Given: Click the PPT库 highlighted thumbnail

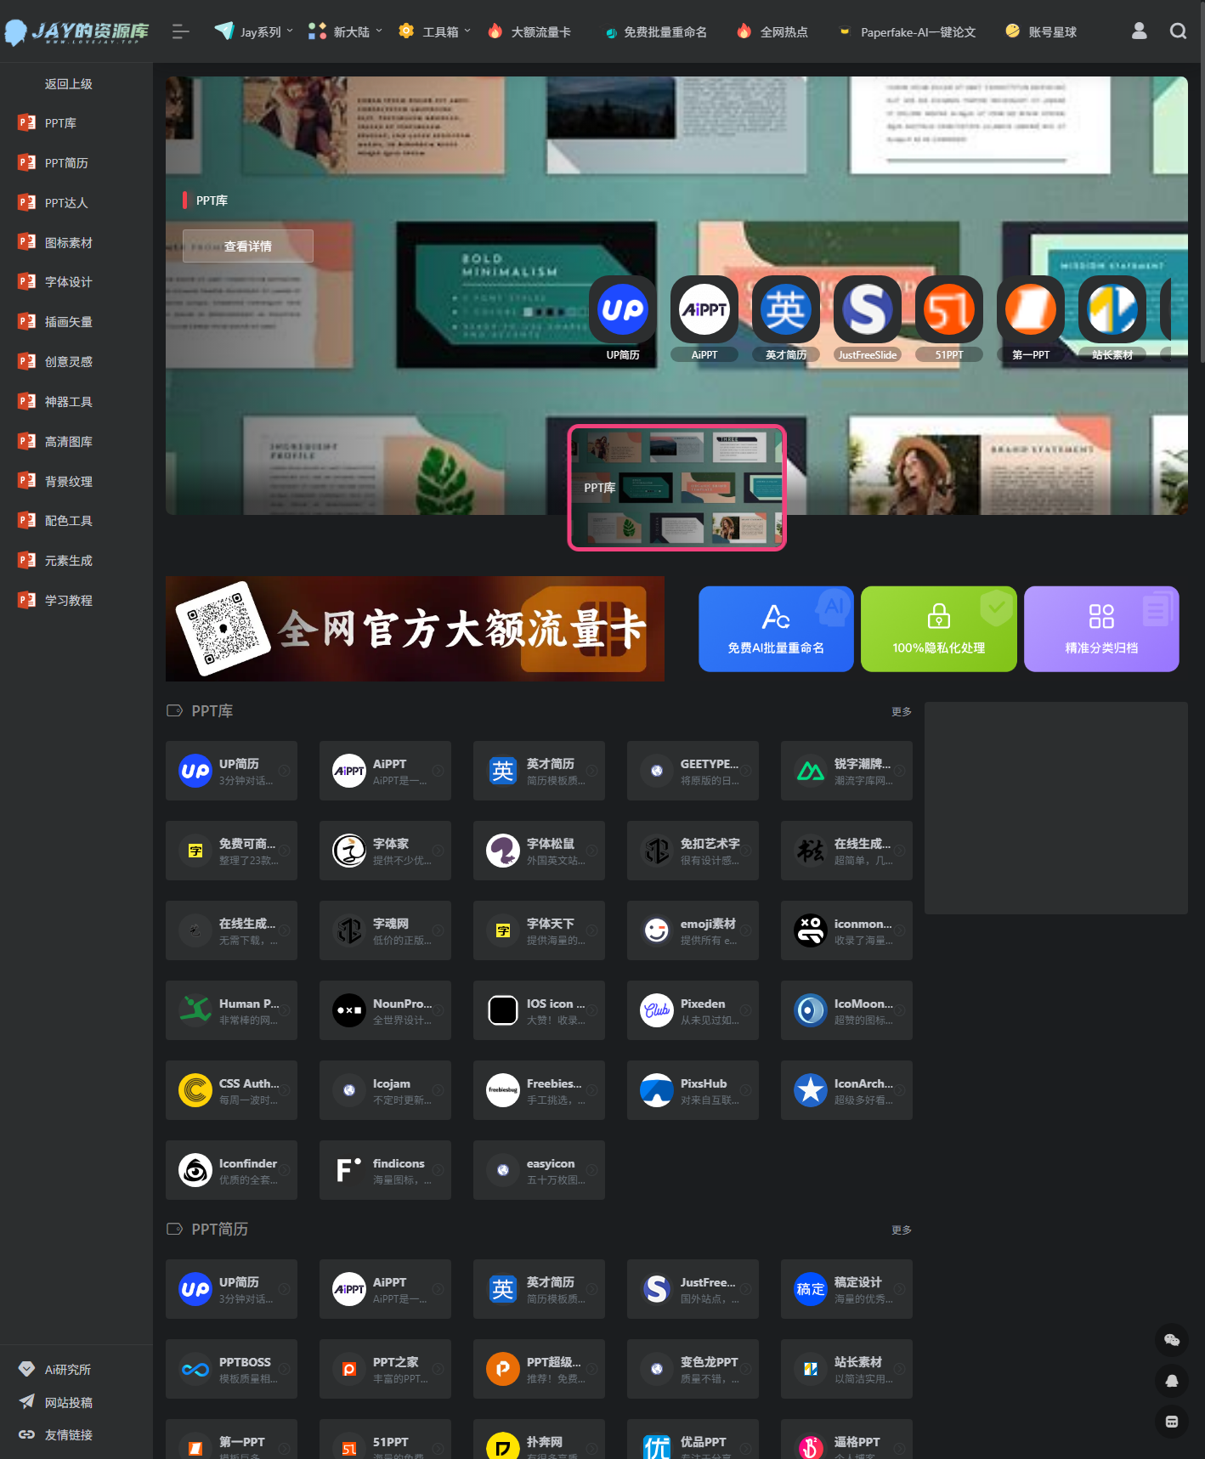Looking at the screenshot, I should point(677,488).
